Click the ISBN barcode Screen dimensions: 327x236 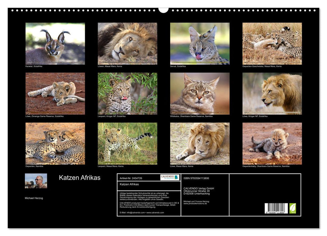point(276,208)
